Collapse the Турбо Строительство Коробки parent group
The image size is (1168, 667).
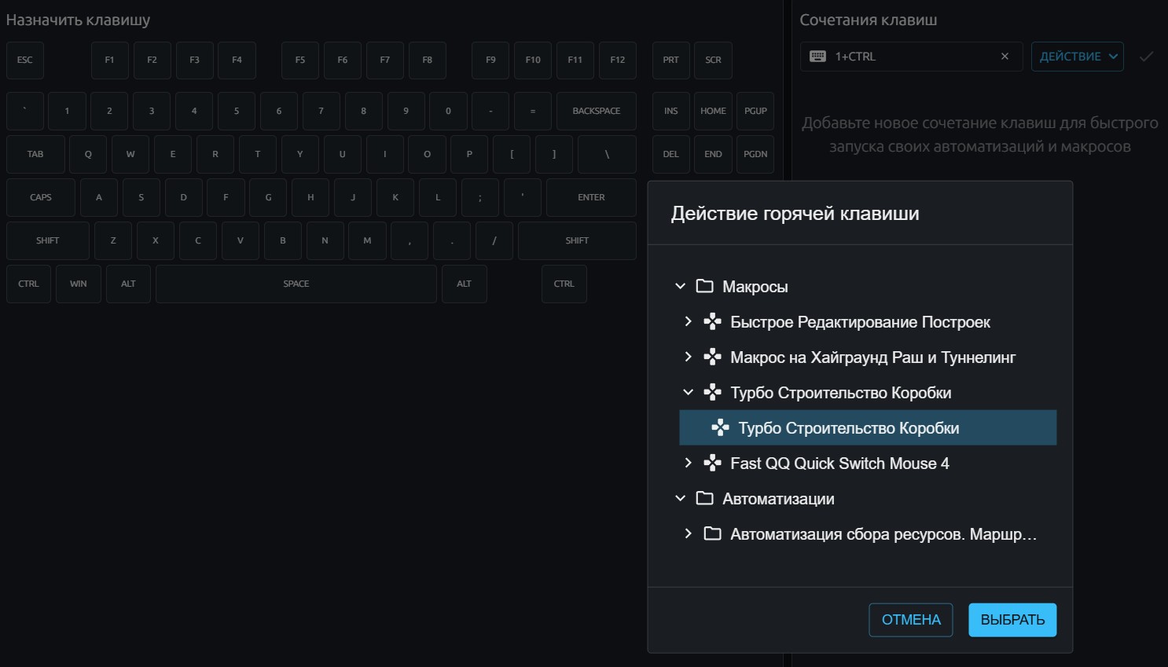pyautogui.click(x=689, y=392)
